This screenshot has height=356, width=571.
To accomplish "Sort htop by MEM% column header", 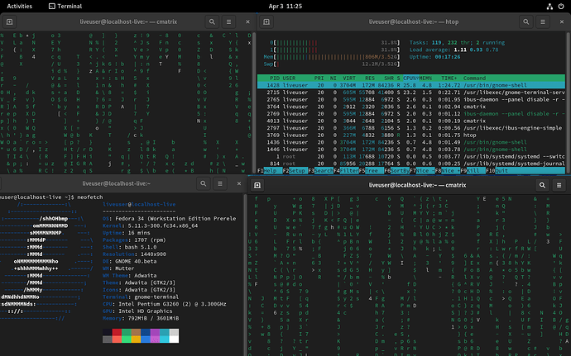I will tap(425, 78).
